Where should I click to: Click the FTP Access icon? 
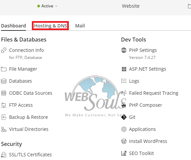[x=4, y=105]
